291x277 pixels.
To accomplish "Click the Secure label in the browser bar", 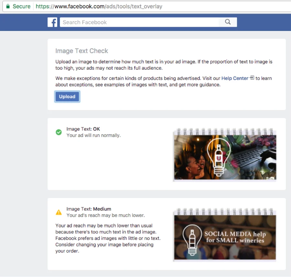I will point(21,6).
